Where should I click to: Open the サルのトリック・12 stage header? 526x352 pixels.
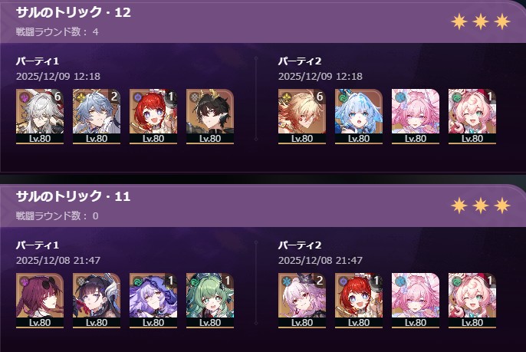point(73,12)
